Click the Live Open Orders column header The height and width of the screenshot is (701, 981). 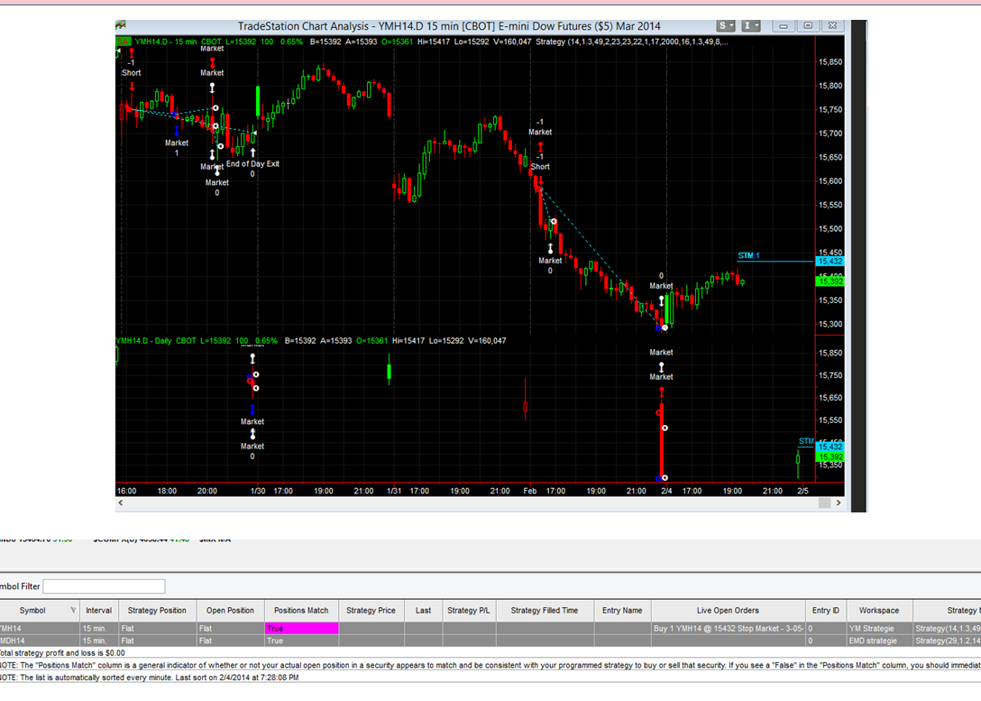coord(729,611)
